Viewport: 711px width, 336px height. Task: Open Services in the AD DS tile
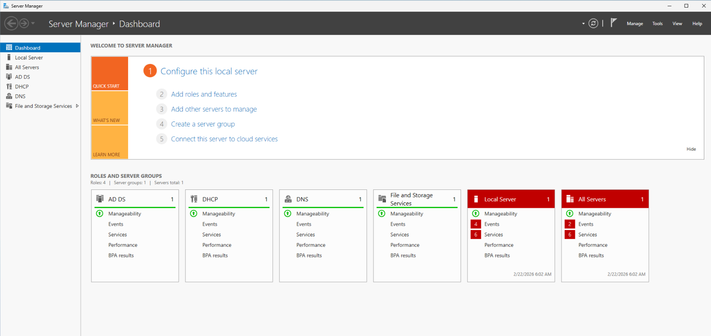tap(117, 235)
